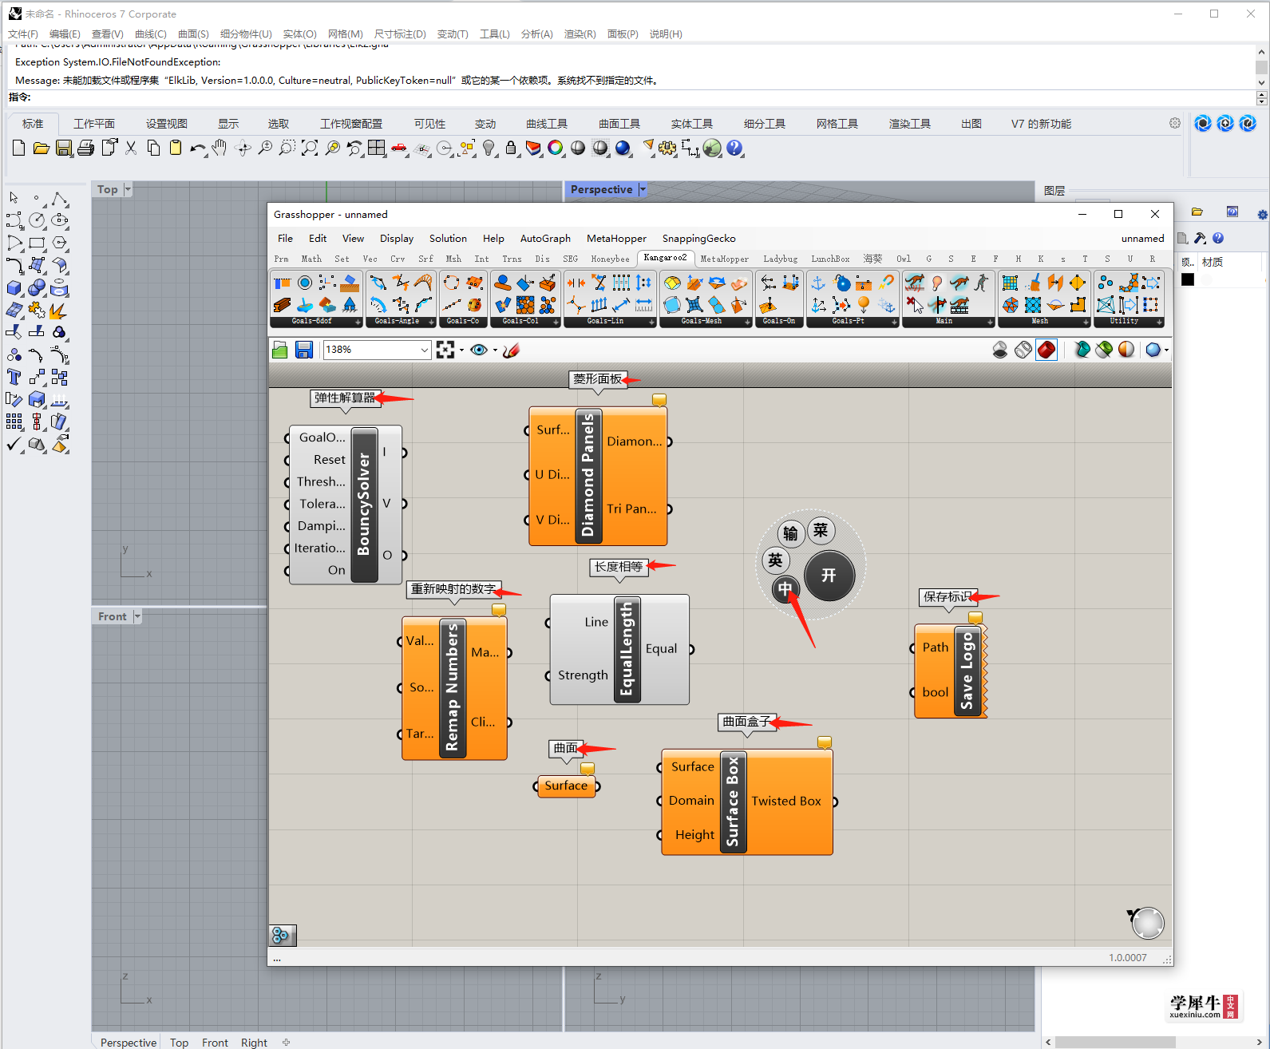Click the Grasshopper markov widget at canvas bottom-left

pyautogui.click(x=283, y=935)
